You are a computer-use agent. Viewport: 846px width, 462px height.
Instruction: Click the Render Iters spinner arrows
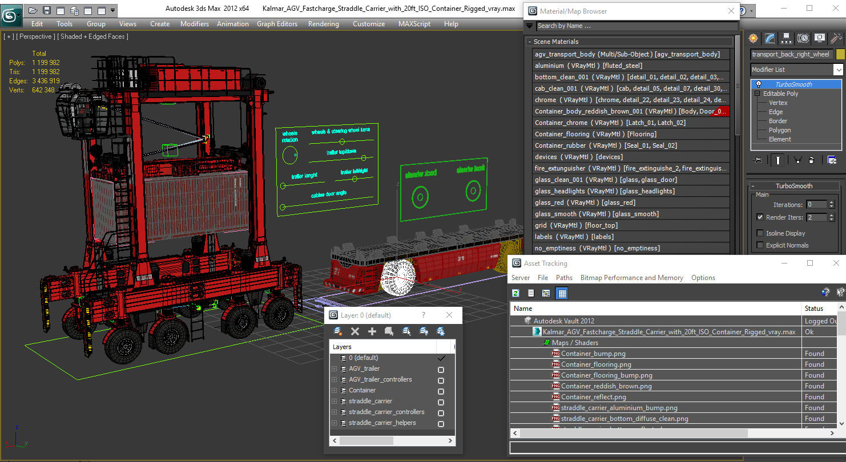coord(831,217)
